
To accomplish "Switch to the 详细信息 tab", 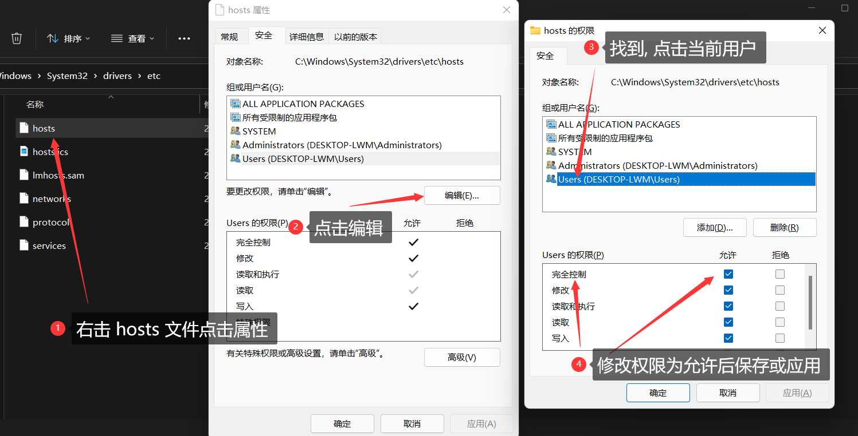I will click(307, 37).
